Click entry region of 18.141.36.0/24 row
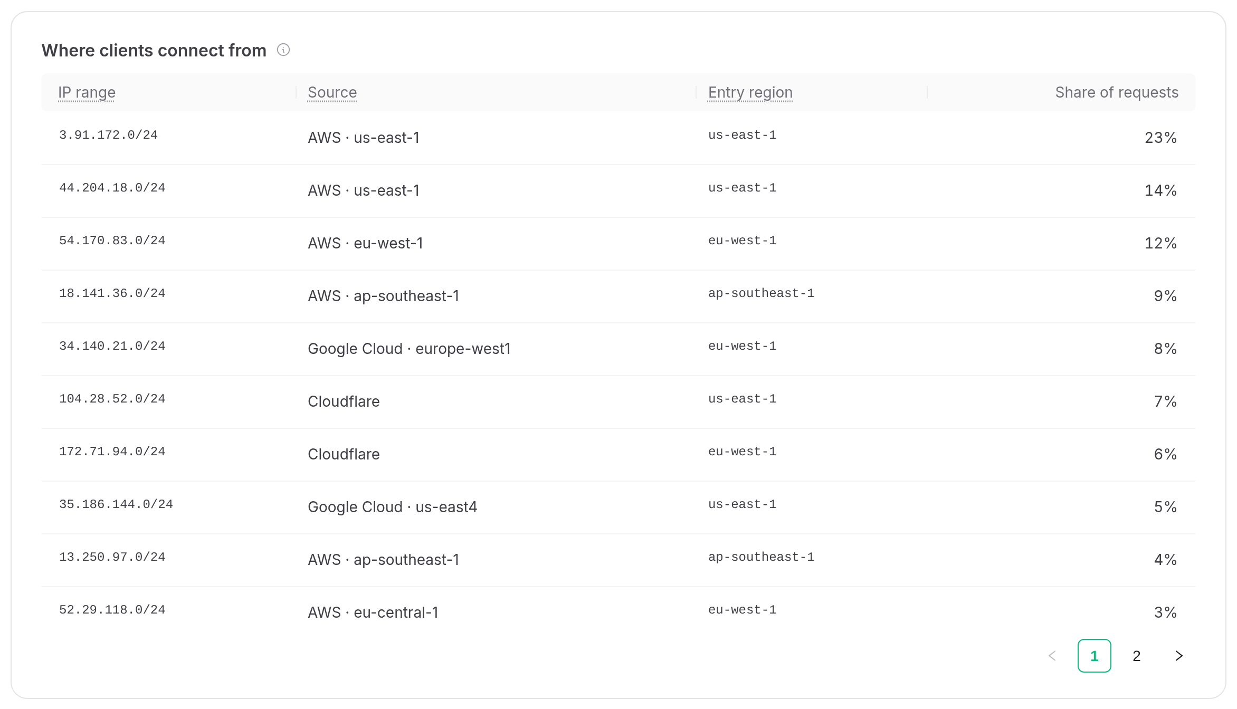Screen dimensions: 1237x709 (762, 293)
